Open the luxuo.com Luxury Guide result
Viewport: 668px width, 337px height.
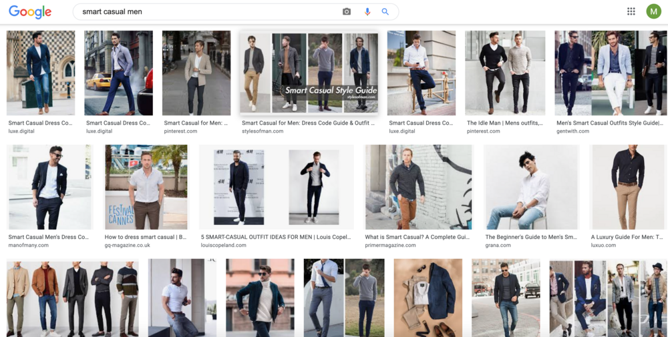pos(627,237)
